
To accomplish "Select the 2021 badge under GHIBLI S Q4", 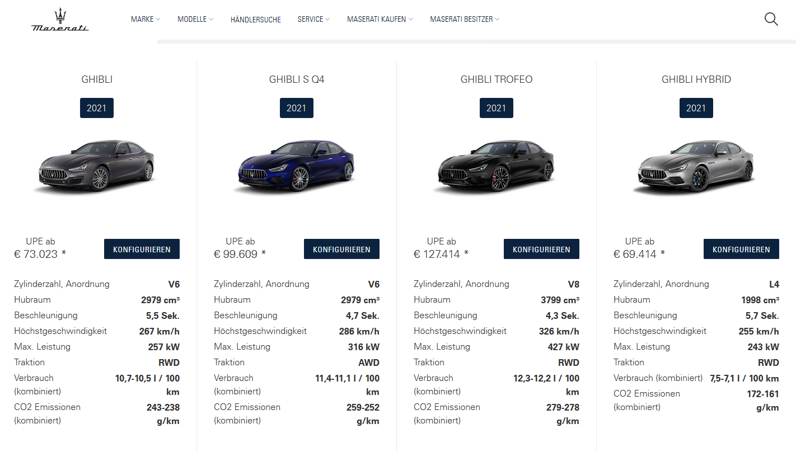I will click(297, 108).
